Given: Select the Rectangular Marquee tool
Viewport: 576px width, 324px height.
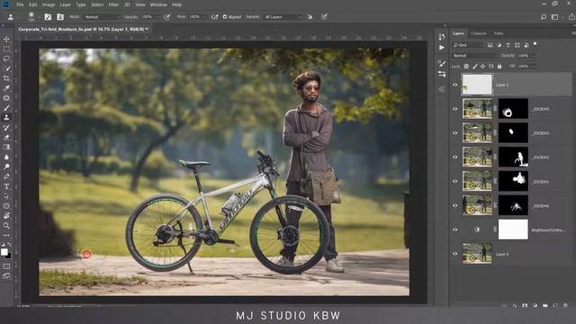Looking at the screenshot, I should point(6,49).
